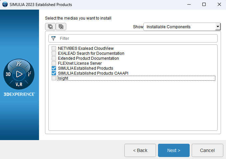This screenshot has height=159, width=226.
Task: Check the NETVIBES Exalead CloudView checkbox
Action: pyautogui.click(x=54, y=48)
